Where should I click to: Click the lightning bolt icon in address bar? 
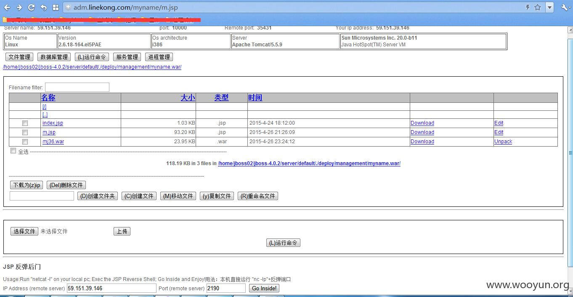click(x=528, y=7)
